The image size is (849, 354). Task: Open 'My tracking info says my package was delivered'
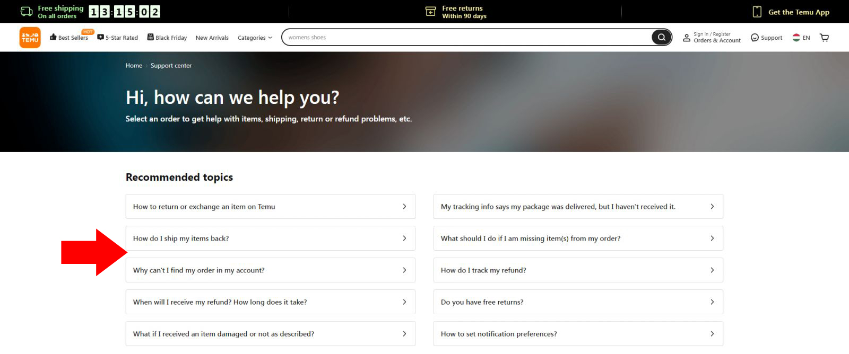tap(578, 207)
